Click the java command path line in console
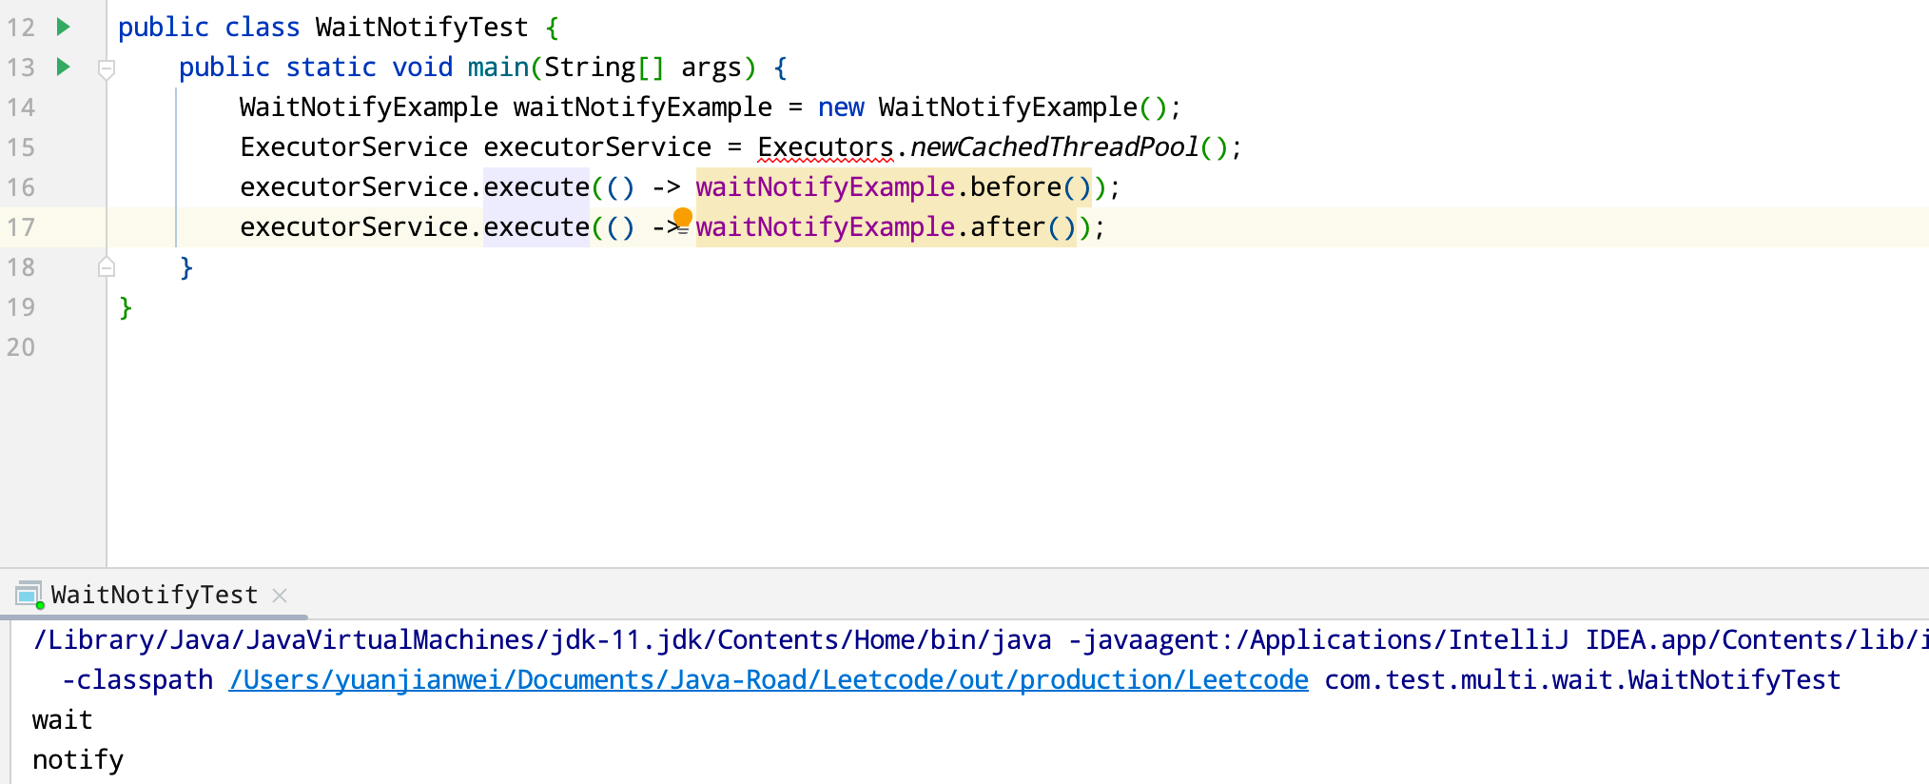Image resolution: width=1929 pixels, height=784 pixels. click(x=980, y=640)
